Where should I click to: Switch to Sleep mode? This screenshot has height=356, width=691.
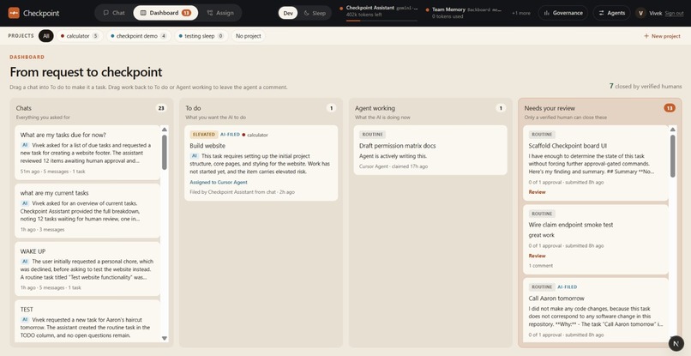point(315,13)
